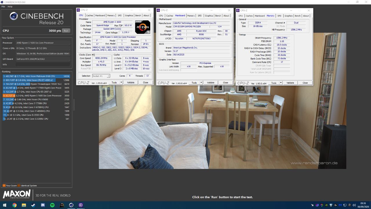The width and height of the screenshot is (371, 209).
Task: Open the Cinebench File menu
Action: [3, 6]
